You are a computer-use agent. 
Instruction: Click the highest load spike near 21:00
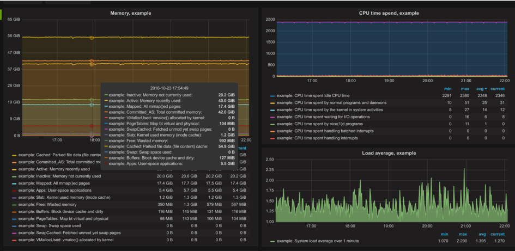pos(464,169)
